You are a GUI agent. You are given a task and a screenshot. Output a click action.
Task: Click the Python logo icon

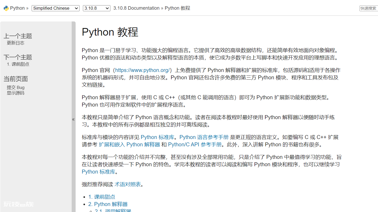coord(6,8)
